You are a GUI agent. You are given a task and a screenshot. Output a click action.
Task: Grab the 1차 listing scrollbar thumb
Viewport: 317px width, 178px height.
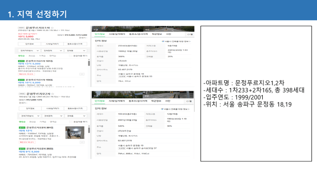(x=89, y=63)
